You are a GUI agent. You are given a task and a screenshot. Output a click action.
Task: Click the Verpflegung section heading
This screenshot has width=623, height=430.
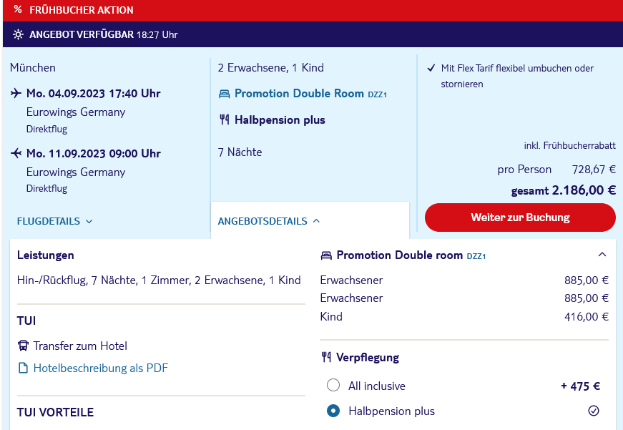pyautogui.click(x=368, y=357)
